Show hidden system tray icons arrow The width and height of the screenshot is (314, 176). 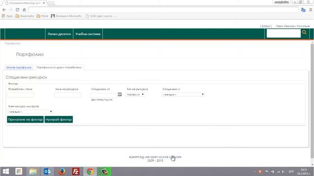pos(254,172)
